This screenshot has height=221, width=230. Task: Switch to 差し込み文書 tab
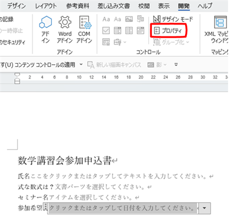114,6
